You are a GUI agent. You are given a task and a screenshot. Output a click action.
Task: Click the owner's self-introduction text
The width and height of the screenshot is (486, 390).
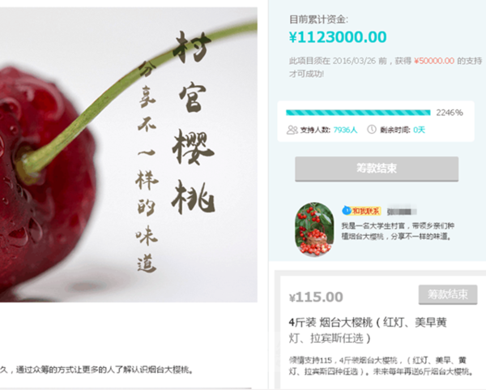398,231
